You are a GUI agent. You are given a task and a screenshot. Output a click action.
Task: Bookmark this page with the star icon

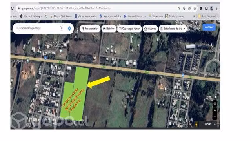195,9
